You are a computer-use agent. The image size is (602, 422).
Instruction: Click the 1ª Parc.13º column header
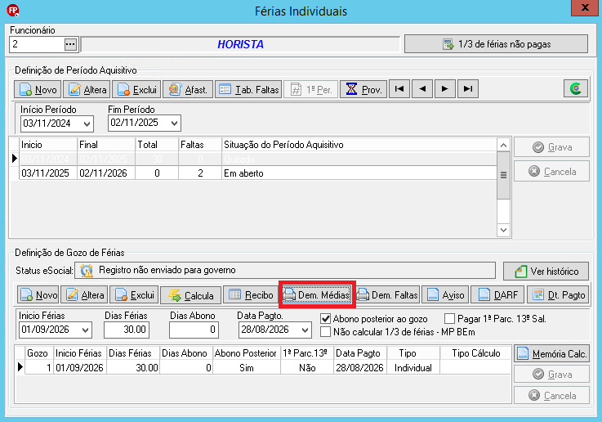click(x=307, y=352)
